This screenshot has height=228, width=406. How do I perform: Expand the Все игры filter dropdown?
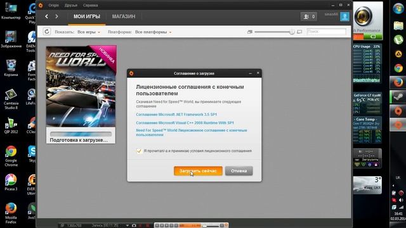click(89, 32)
